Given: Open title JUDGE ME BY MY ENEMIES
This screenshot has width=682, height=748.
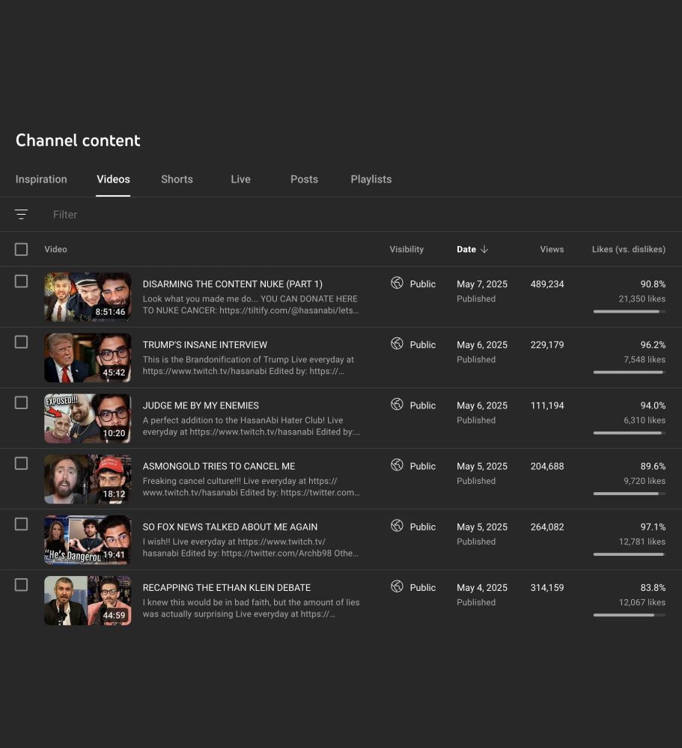Looking at the screenshot, I should [x=201, y=405].
